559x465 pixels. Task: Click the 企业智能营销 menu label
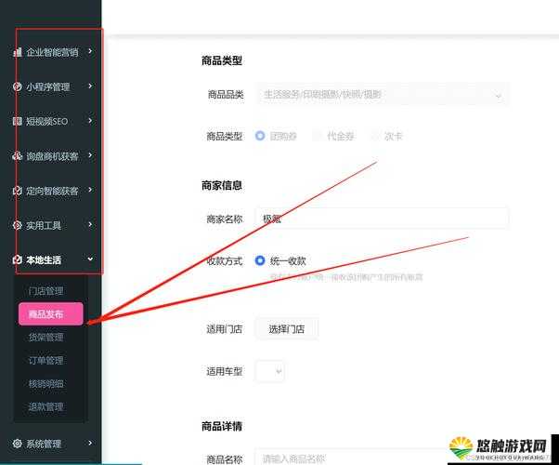tap(52, 52)
